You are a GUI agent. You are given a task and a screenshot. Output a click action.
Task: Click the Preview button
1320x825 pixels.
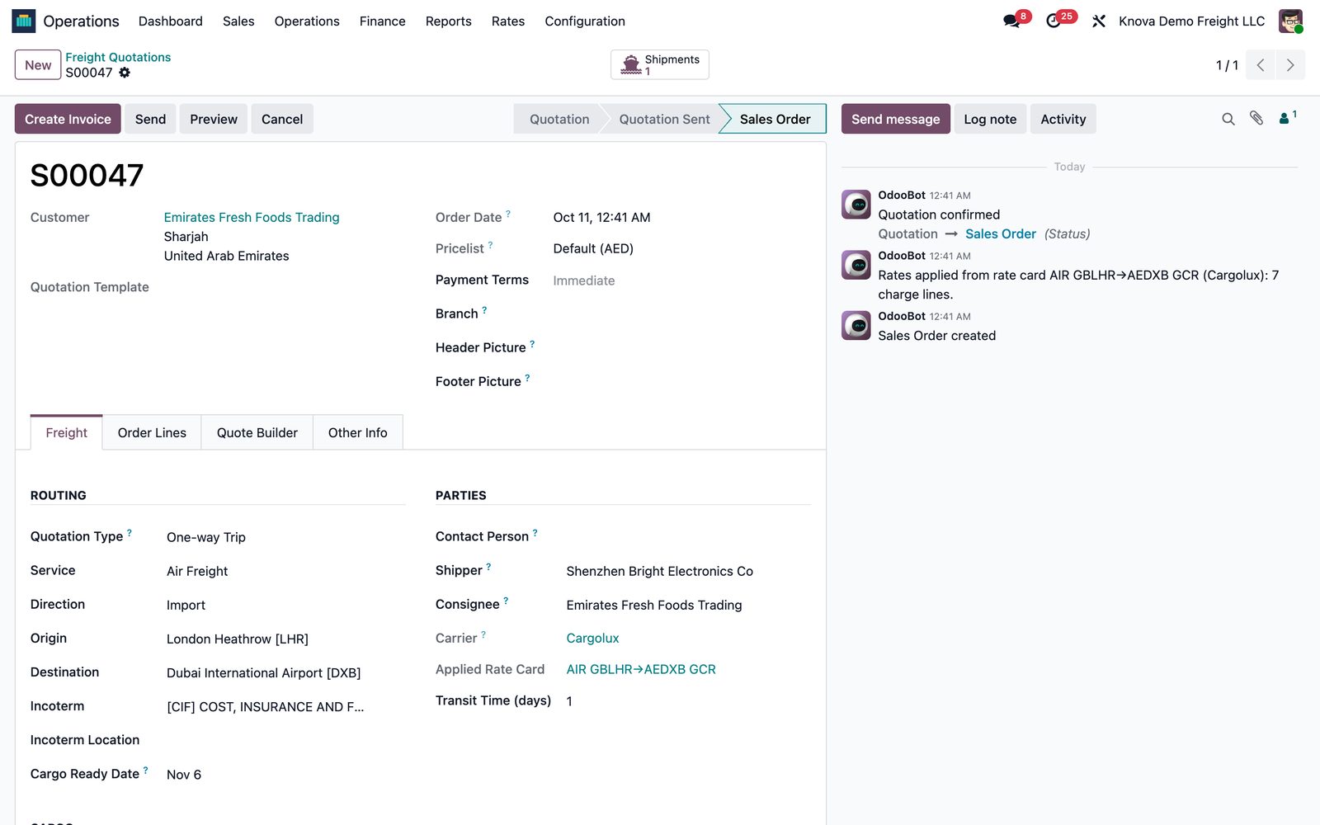point(214,119)
